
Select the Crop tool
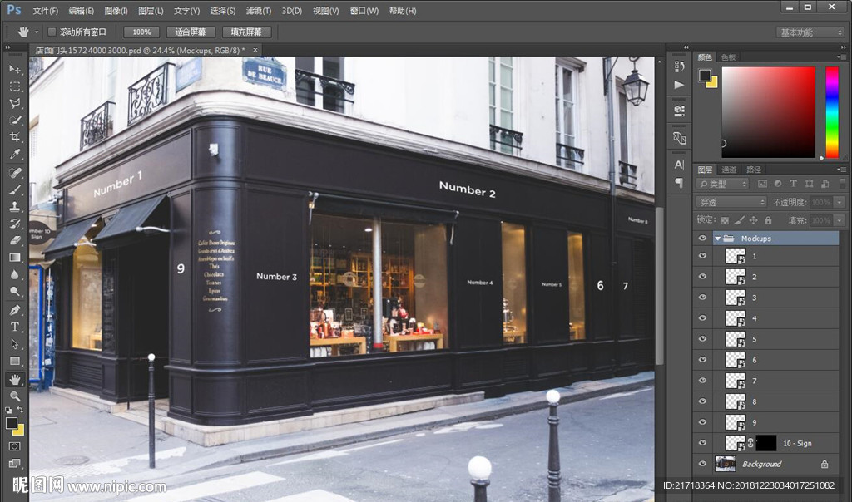(x=15, y=137)
